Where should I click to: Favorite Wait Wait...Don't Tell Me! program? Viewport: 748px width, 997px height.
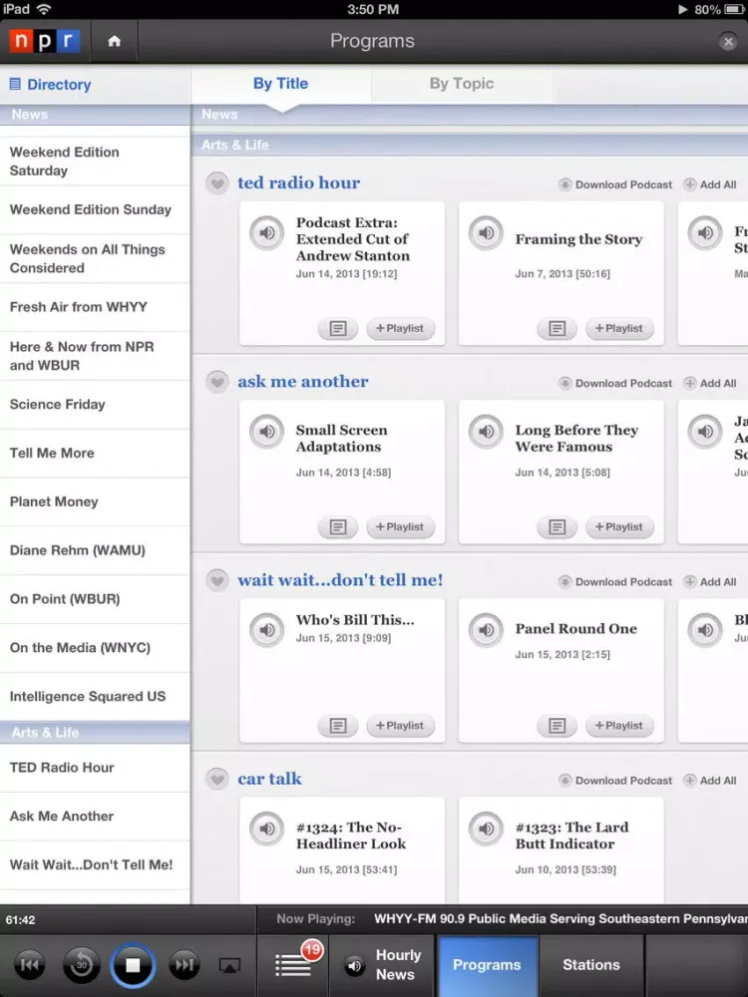click(x=216, y=580)
